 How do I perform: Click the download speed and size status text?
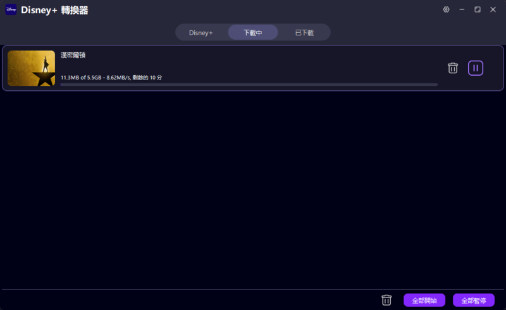coord(111,77)
